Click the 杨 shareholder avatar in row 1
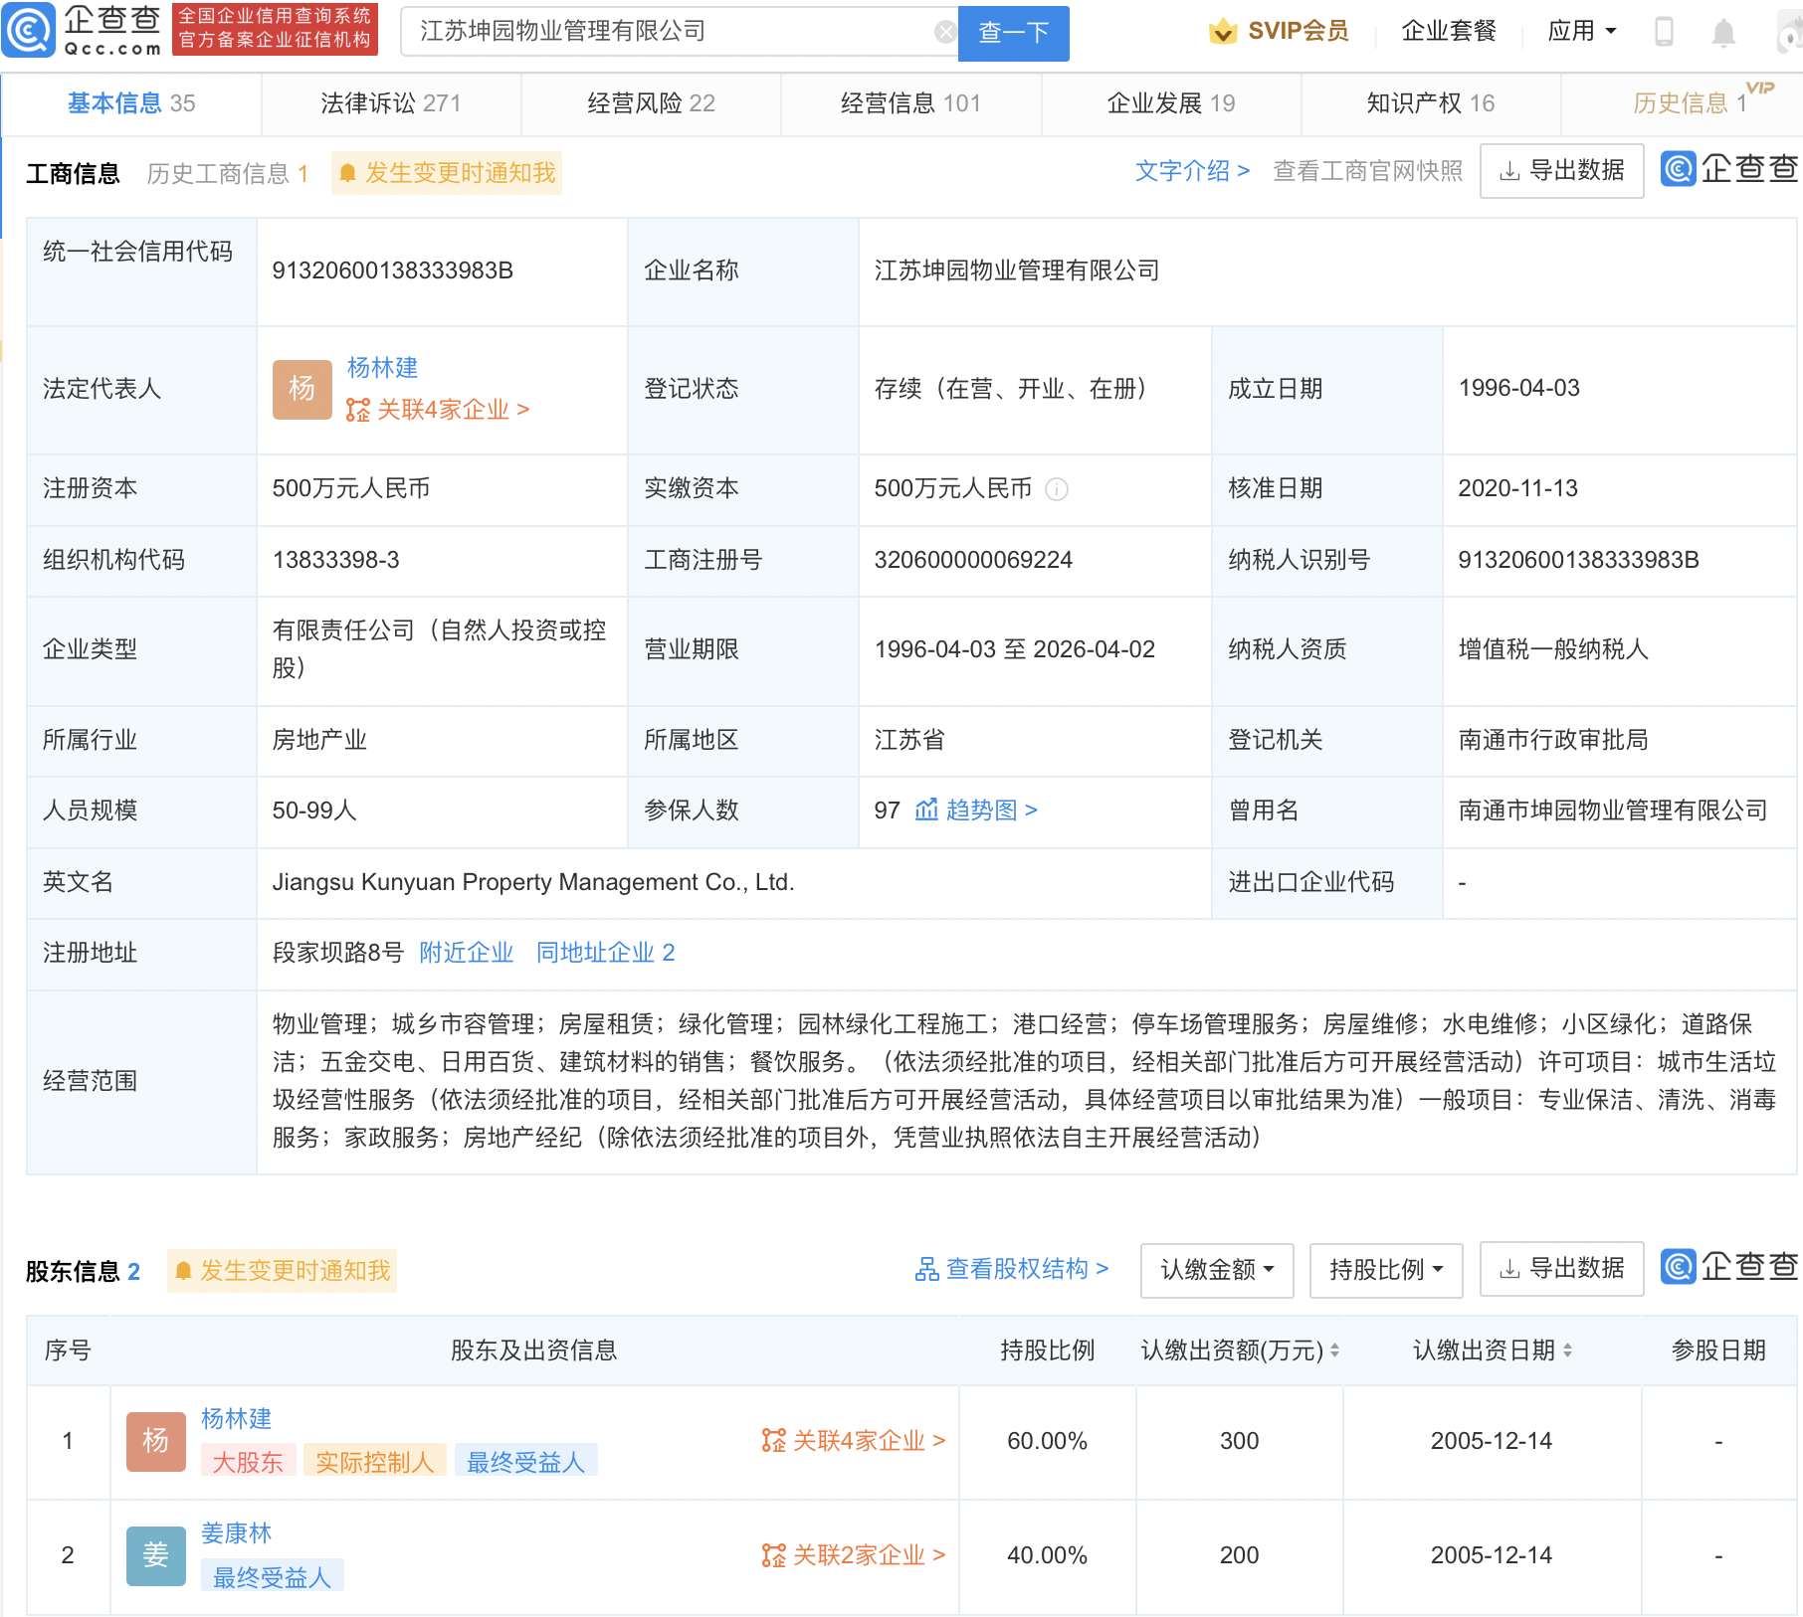 coord(156,1441)
